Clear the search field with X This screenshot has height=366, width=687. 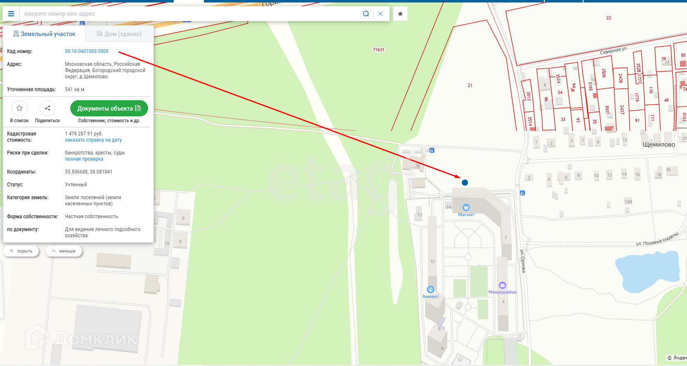click(381, 14)
